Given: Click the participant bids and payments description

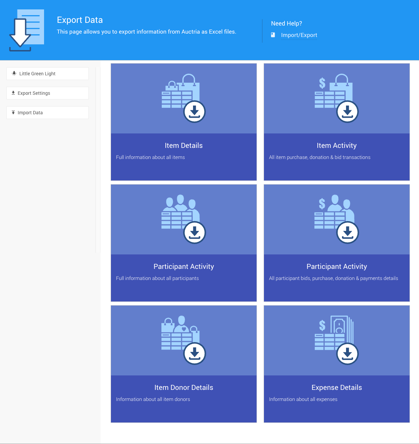Looking at the screenshot, I should 333,278.
